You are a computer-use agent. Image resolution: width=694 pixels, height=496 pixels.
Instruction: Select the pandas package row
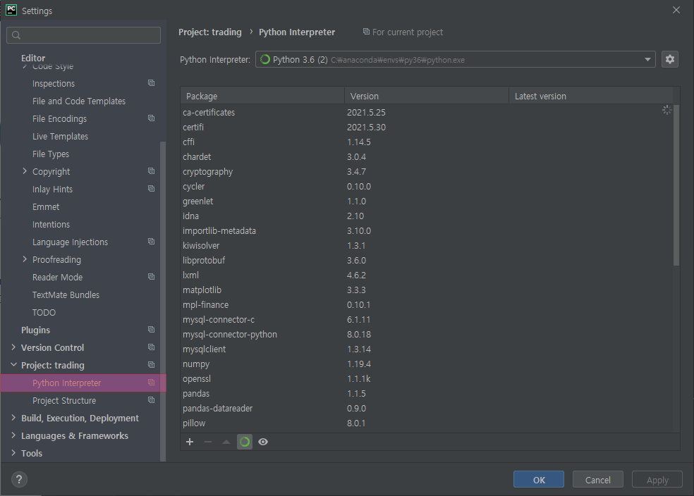pyautogui.click(x=427, y=393)
